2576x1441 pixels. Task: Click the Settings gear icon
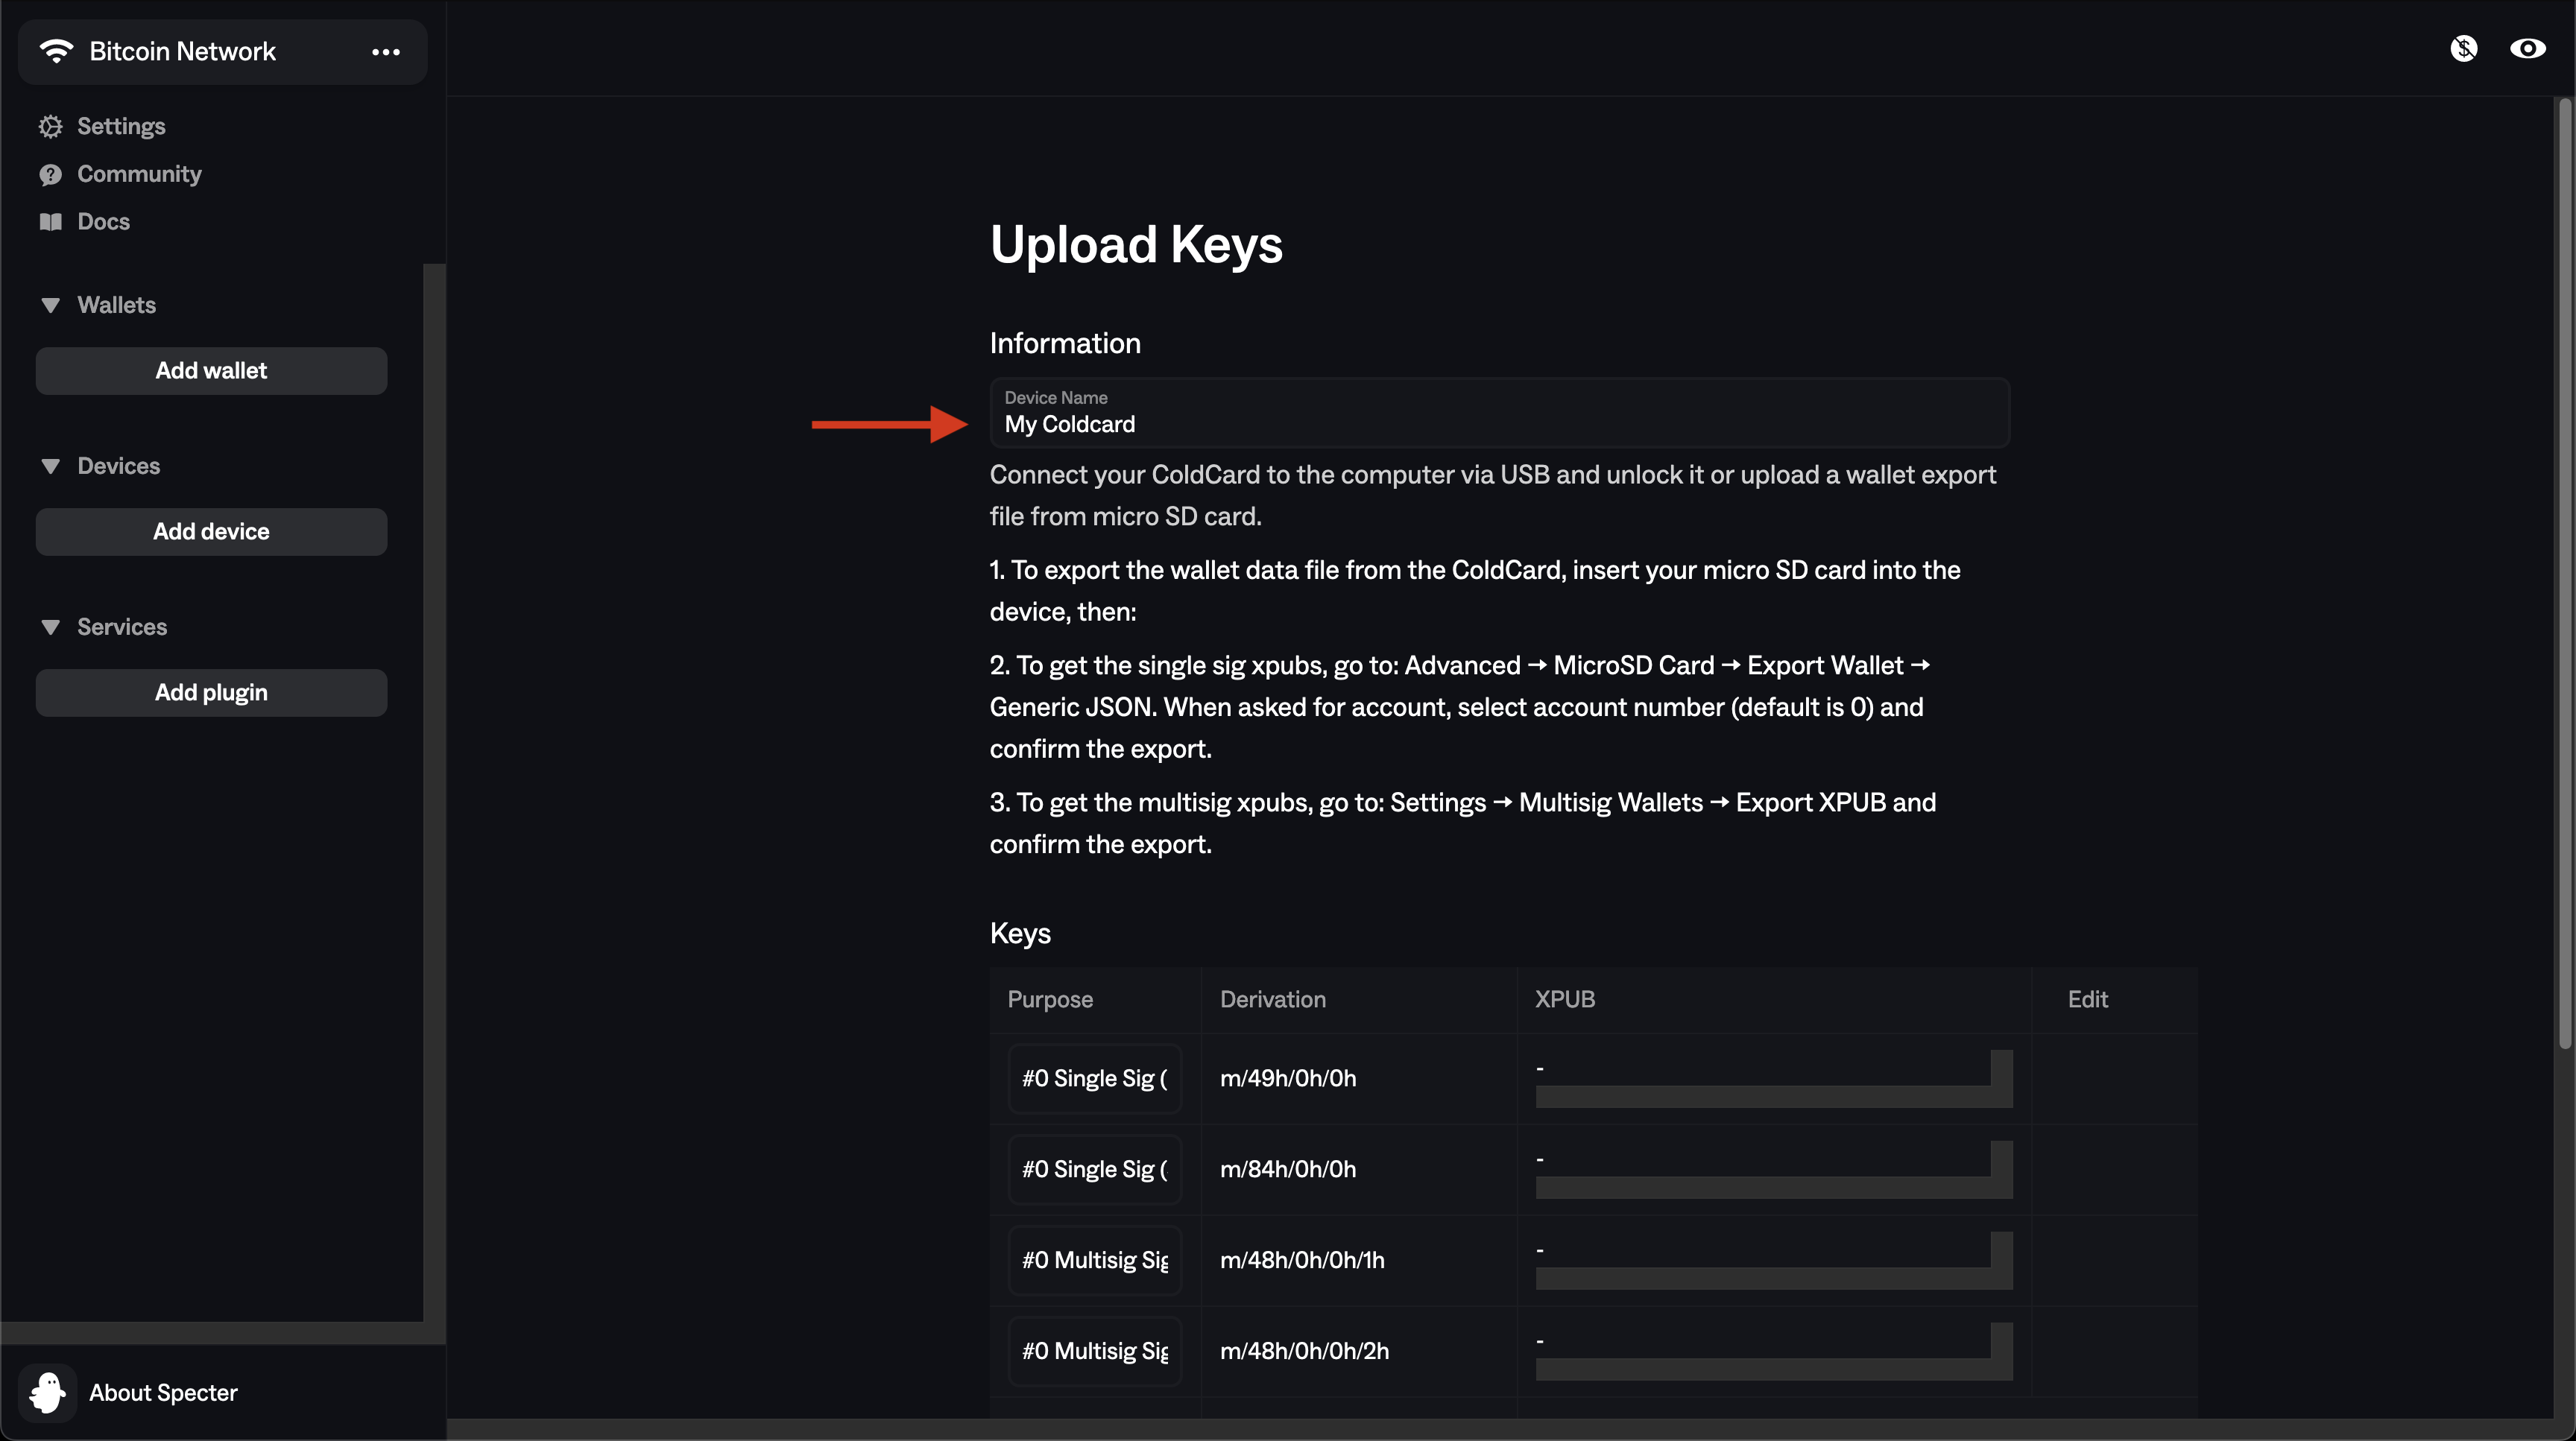point(51,126)
